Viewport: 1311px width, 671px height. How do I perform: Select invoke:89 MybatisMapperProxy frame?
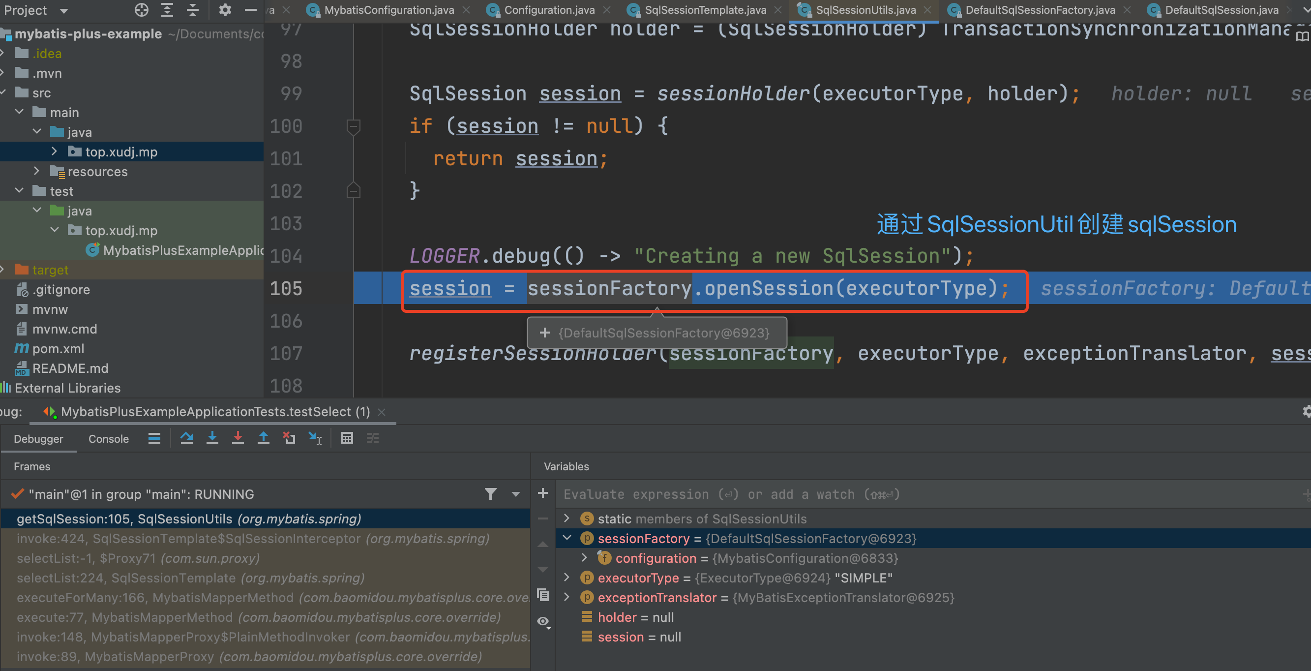(265, 657)
